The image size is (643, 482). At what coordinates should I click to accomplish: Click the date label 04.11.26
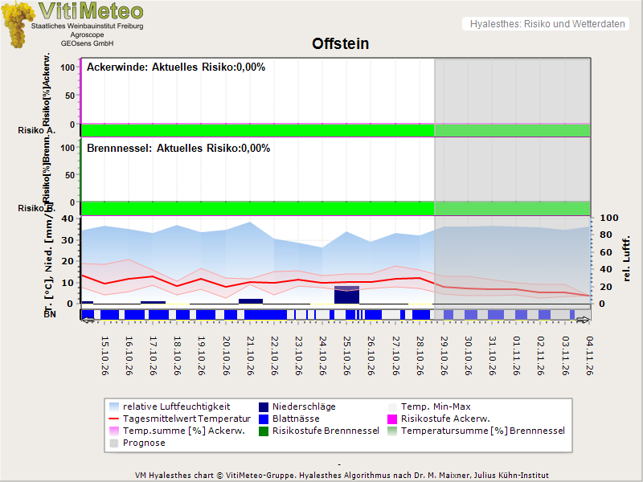[590, 356]
